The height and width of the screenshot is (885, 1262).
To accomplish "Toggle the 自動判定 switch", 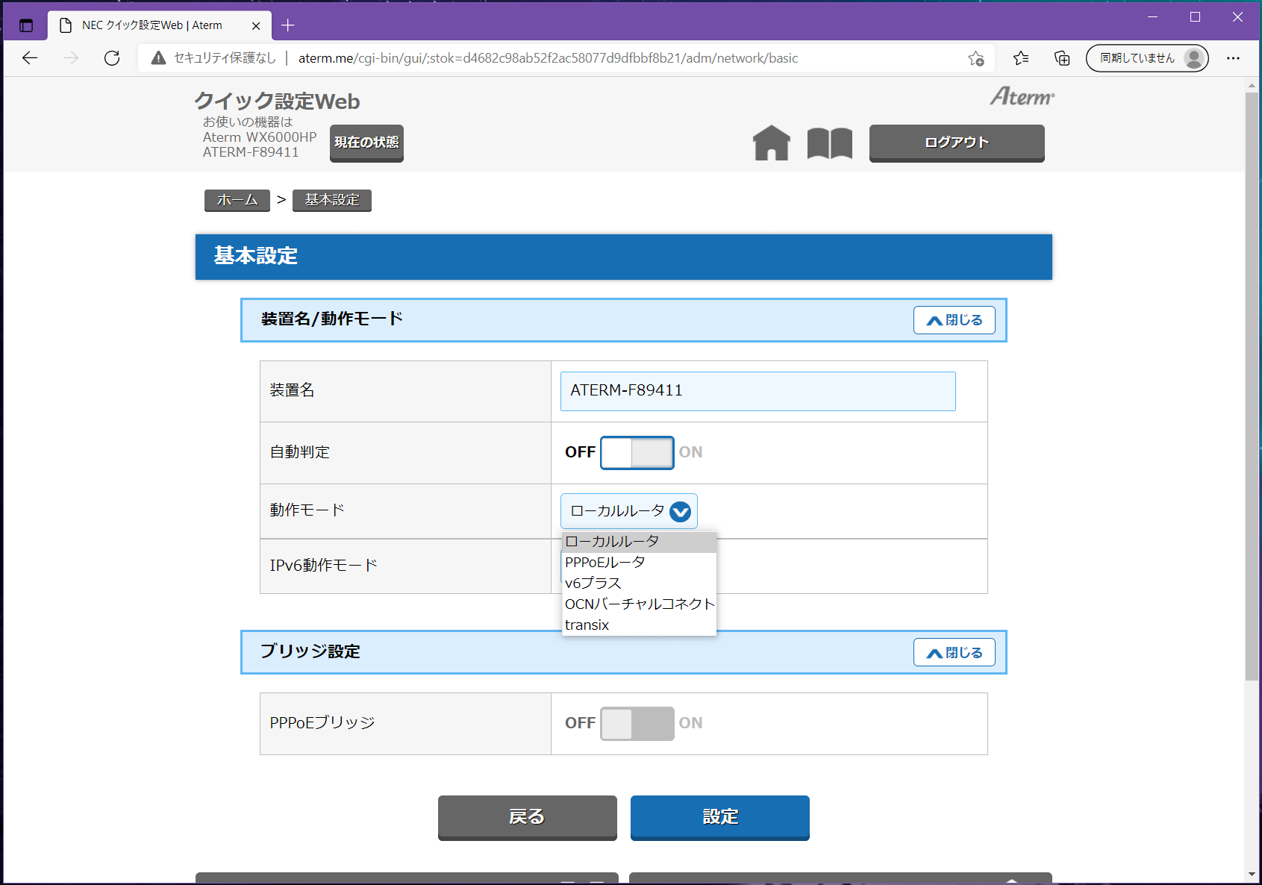I will (x=637, y=453).
